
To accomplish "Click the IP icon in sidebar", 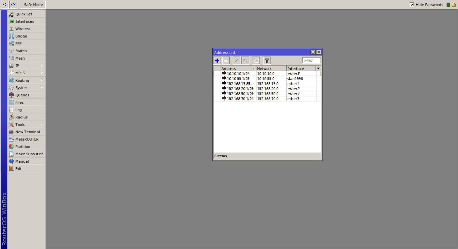I will pyautogui.click(x=11, y=66).
